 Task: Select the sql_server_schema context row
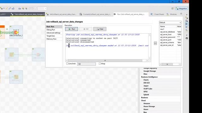coord(170,42)
